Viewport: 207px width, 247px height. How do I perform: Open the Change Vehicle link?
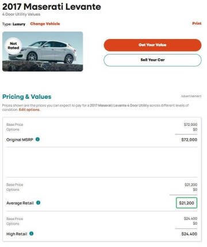[45, 24]
